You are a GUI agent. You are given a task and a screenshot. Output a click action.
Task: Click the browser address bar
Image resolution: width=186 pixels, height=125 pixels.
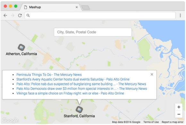100,15
